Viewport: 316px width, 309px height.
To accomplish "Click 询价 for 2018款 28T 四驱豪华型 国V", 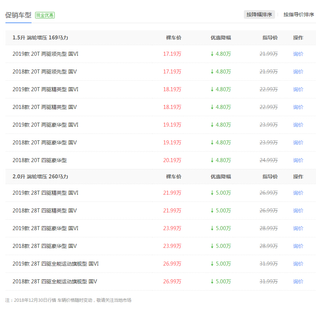I will tap(298, 246).
